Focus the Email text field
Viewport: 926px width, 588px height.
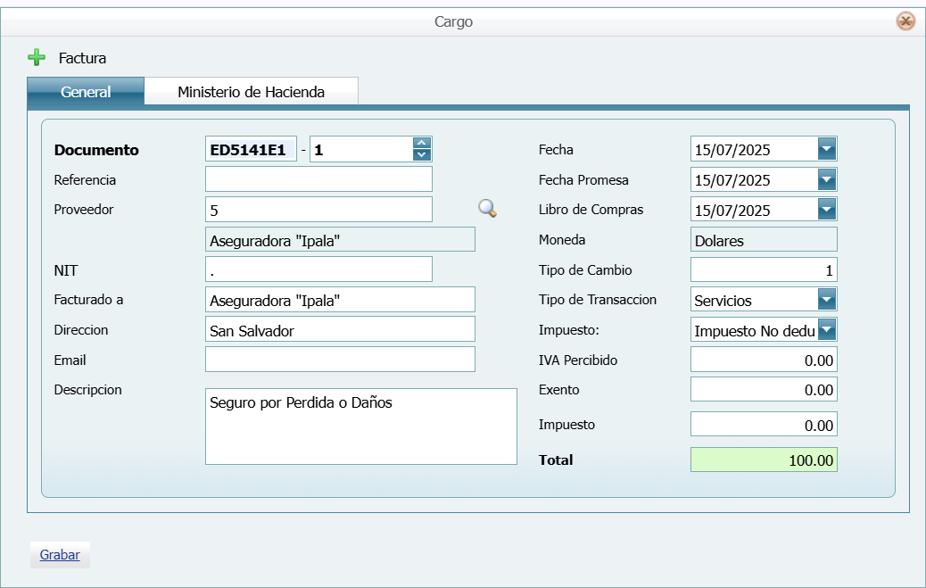(340, 360)
